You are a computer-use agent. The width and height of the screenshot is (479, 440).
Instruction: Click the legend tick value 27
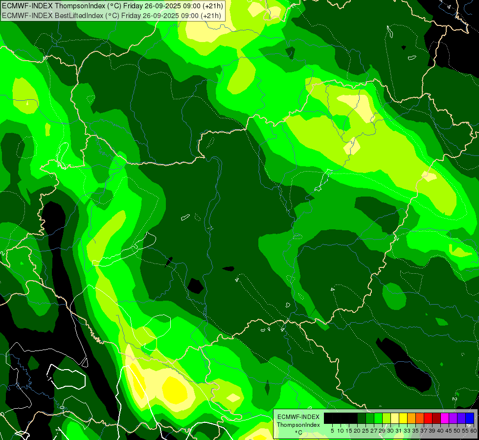(x=374, y=431)
